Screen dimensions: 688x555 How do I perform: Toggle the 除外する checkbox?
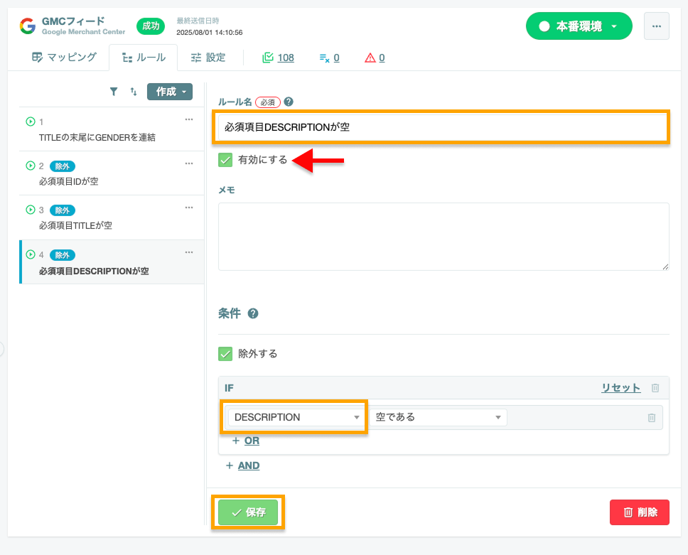225,354
